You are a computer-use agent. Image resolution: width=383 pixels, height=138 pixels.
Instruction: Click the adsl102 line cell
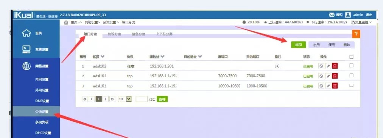(100, 66)
